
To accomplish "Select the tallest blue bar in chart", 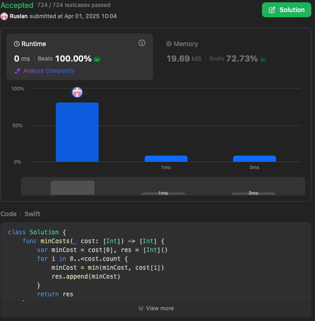I will click(77, 132).
